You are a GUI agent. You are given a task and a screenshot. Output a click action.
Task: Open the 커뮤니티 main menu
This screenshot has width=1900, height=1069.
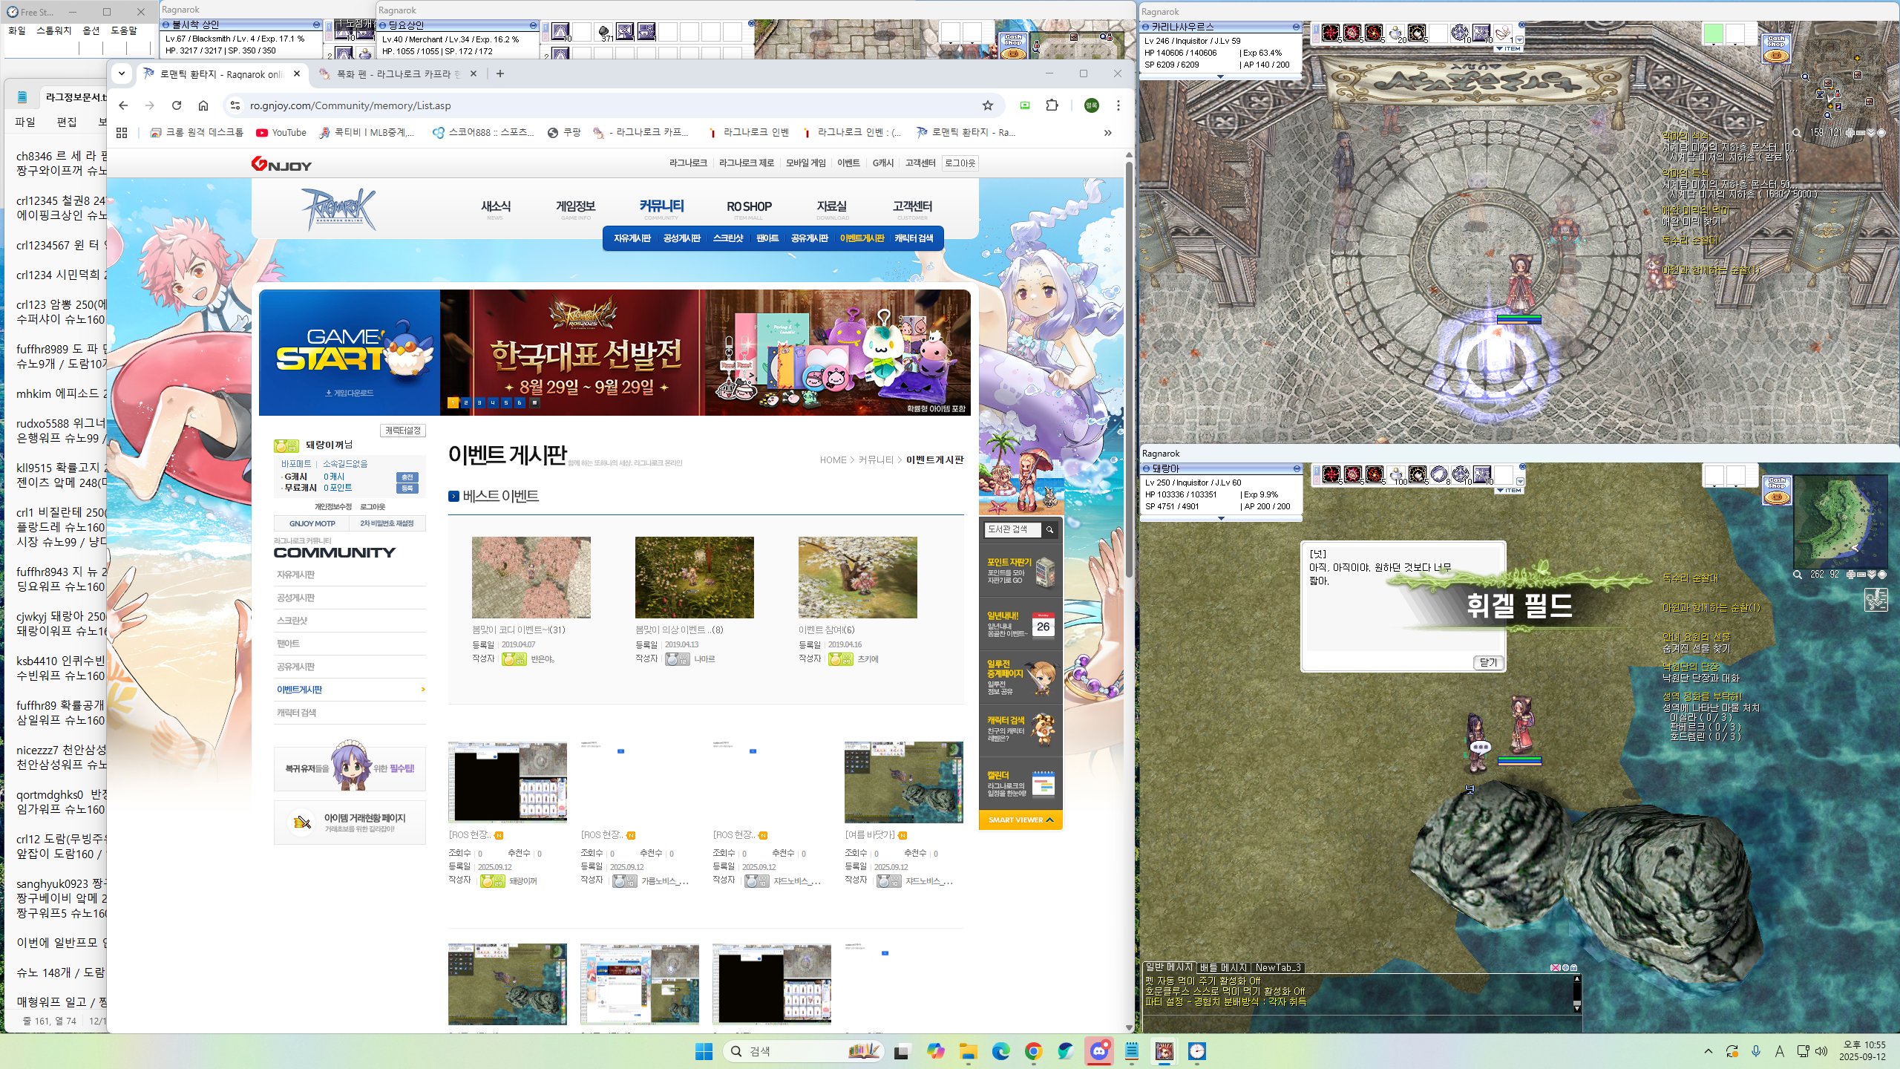click(661, 207)
